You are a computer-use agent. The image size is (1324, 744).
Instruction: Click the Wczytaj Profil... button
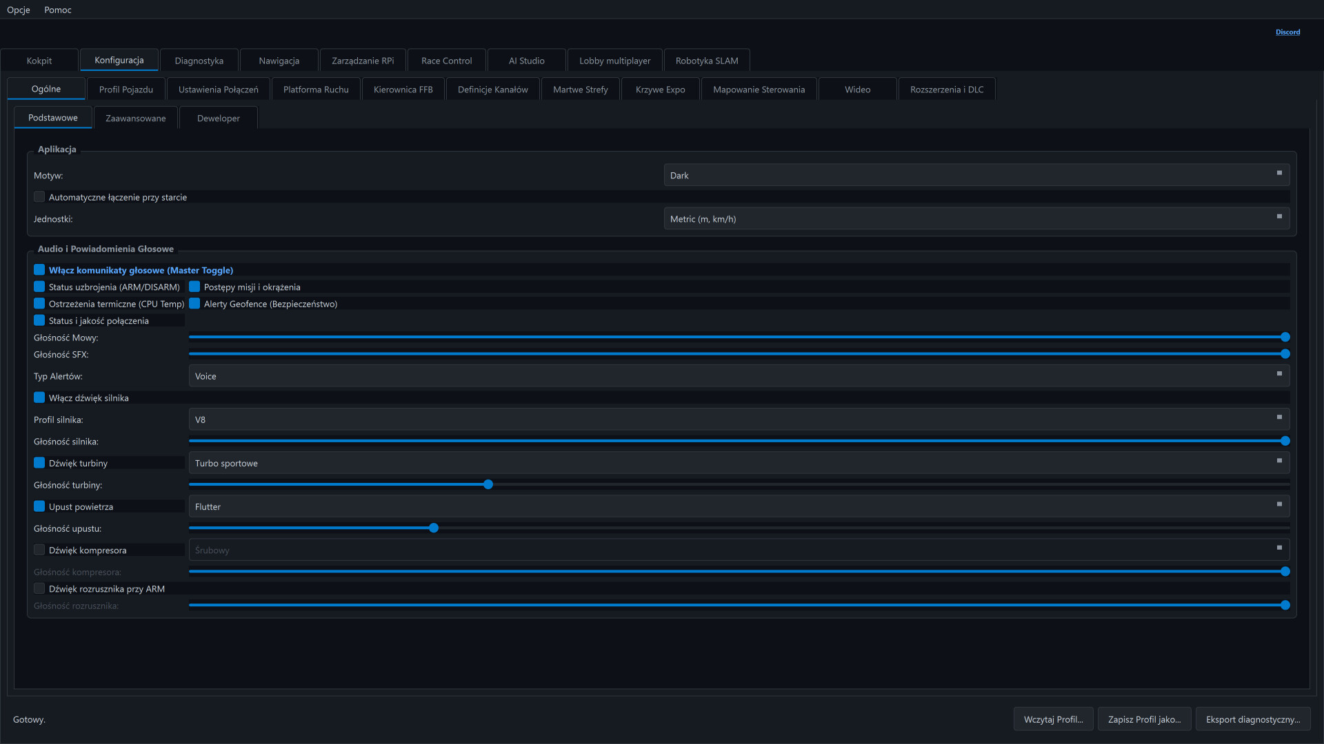click(x=1053, y=719)
